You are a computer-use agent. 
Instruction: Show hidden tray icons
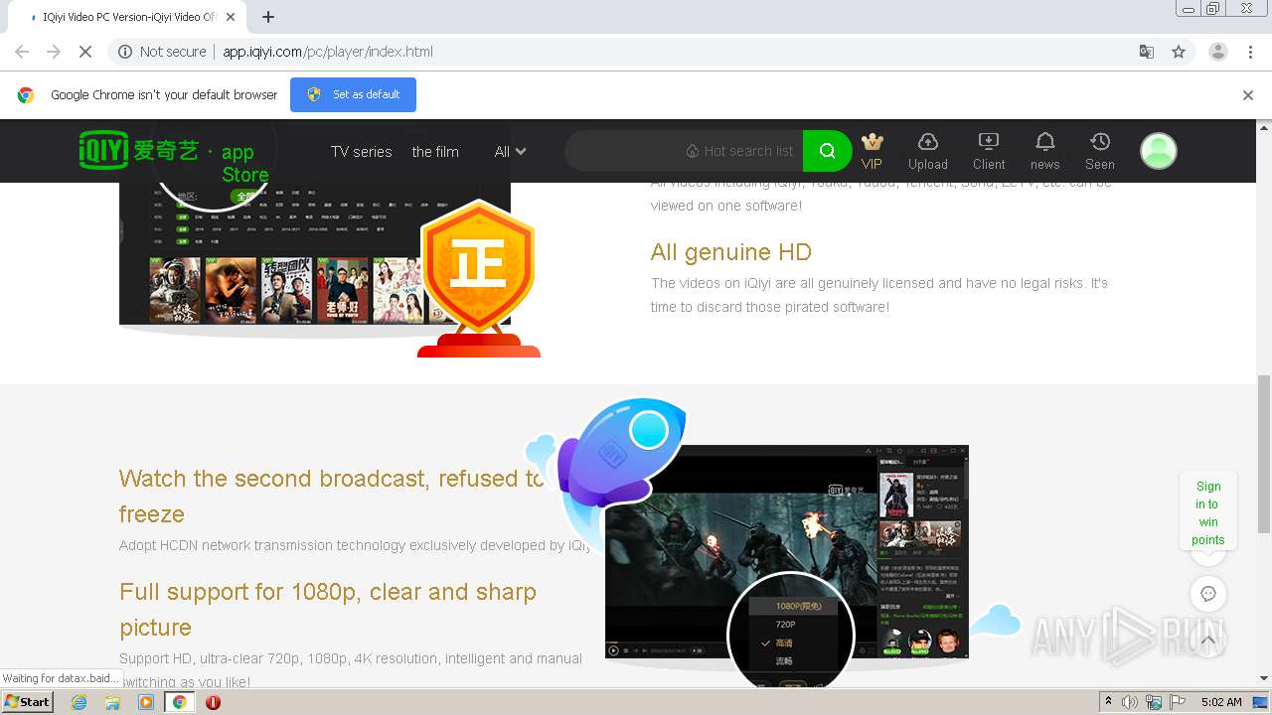point(1107,702)
